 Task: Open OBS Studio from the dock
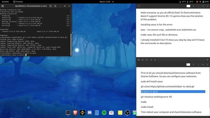click(127, 113)
